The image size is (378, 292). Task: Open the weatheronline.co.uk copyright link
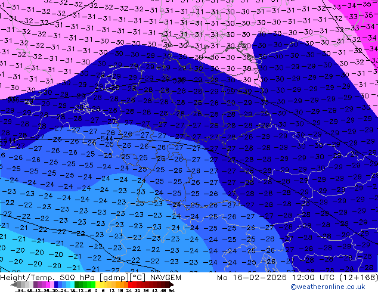[328, 287]
